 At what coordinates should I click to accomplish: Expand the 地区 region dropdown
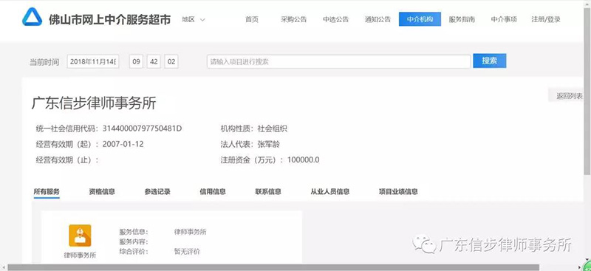pyautogui.click(x=194, y=20)
